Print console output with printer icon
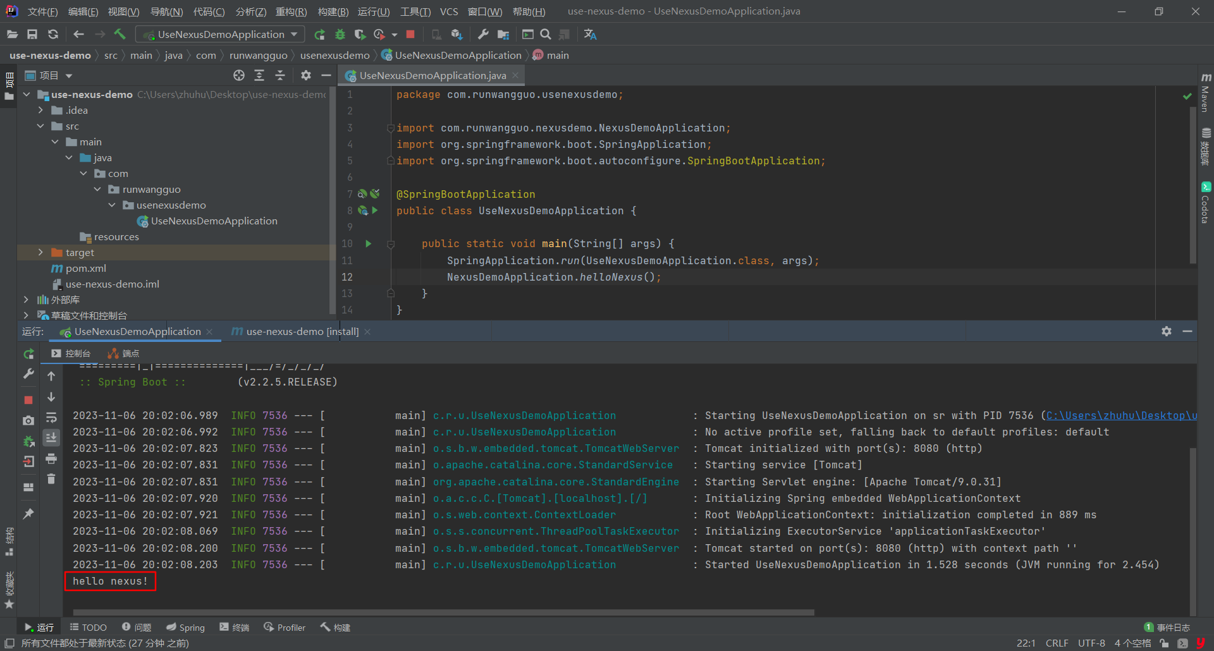This screenshot has height=651, width=1214. [51, 458]
